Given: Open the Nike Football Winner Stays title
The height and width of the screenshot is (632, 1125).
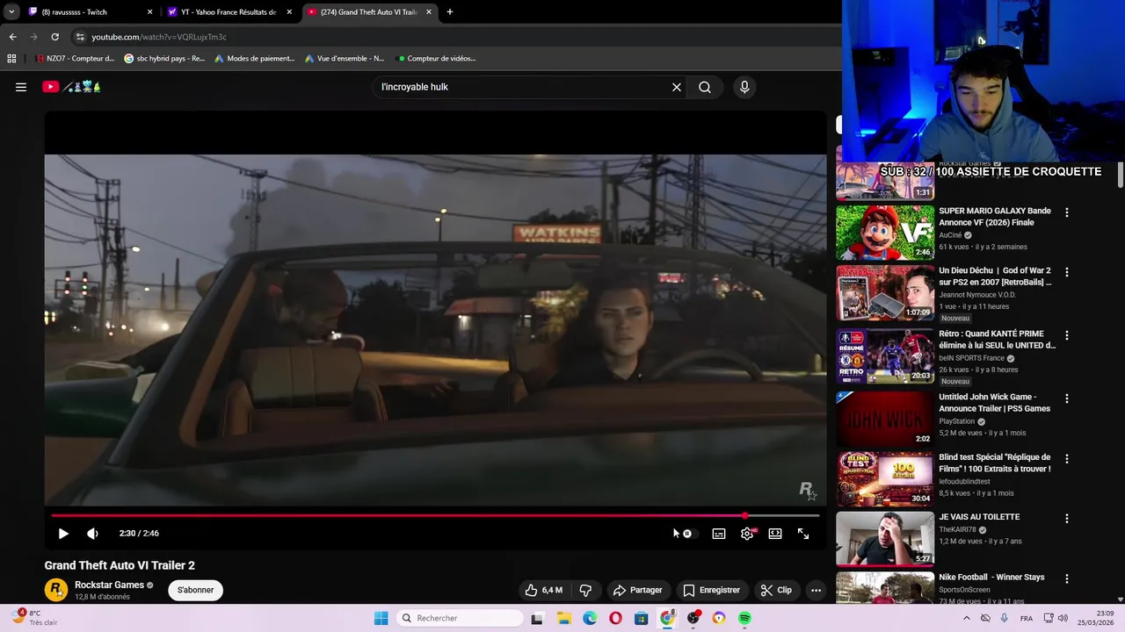Looking at the screenshot, I should pyautogui.click(x=991, y=577).
